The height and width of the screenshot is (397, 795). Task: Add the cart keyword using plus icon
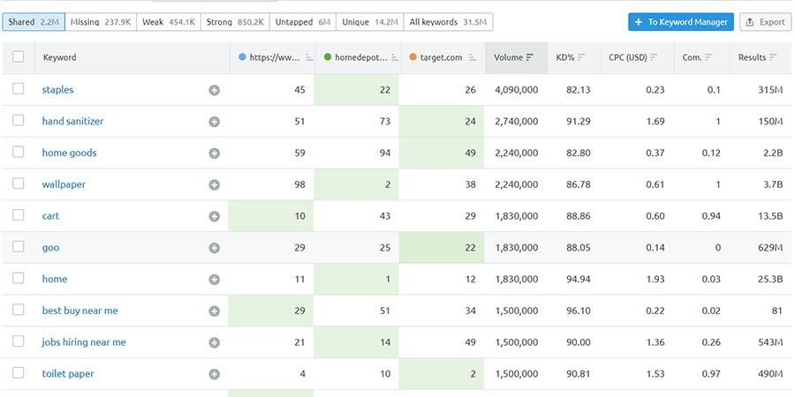tap(214, 216)
